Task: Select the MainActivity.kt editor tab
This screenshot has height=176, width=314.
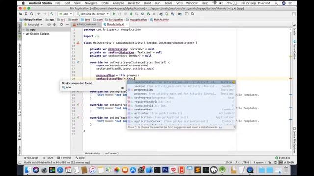Action: point(116,24)
